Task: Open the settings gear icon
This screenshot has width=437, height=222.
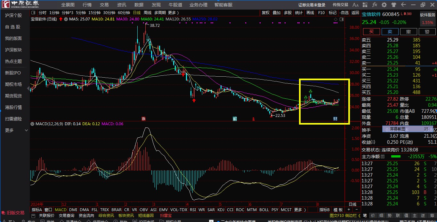Action: click(x=384, y=5)
